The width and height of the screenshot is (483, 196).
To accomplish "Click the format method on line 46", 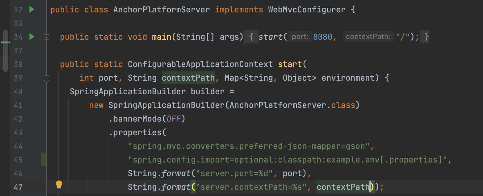I will [x=176, y=173].
